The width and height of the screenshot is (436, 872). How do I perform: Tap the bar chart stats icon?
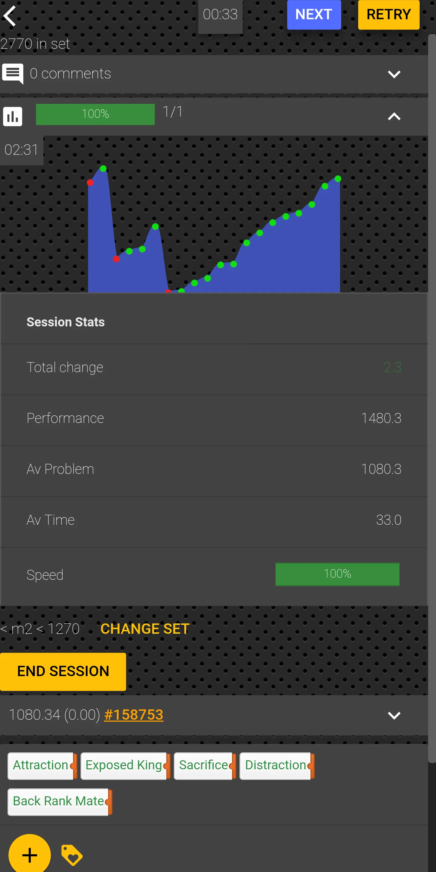coord(13,117)
